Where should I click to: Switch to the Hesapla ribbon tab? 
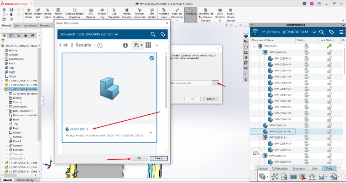[45, 26]
